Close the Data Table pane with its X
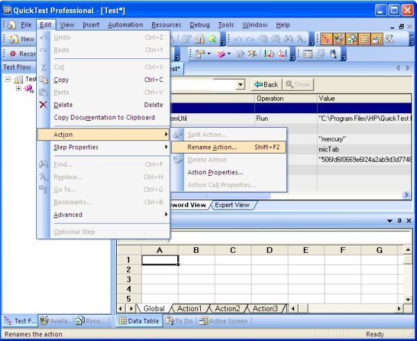417x341 pixels. tap(409, 221)
